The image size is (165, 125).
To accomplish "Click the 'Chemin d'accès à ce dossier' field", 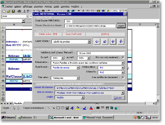I will pos(90,26).
